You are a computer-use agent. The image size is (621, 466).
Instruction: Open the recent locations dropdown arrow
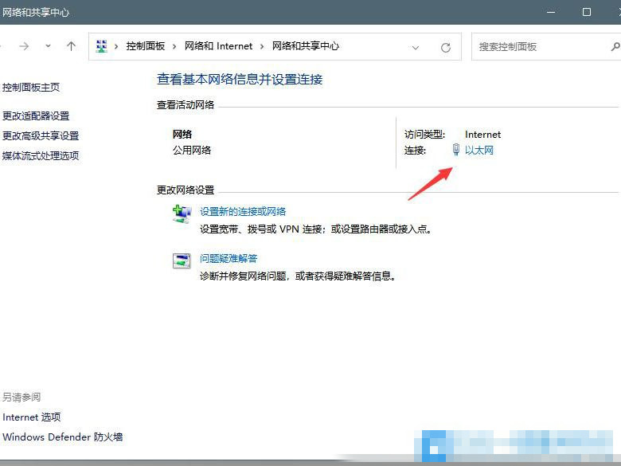coord(48,46)
